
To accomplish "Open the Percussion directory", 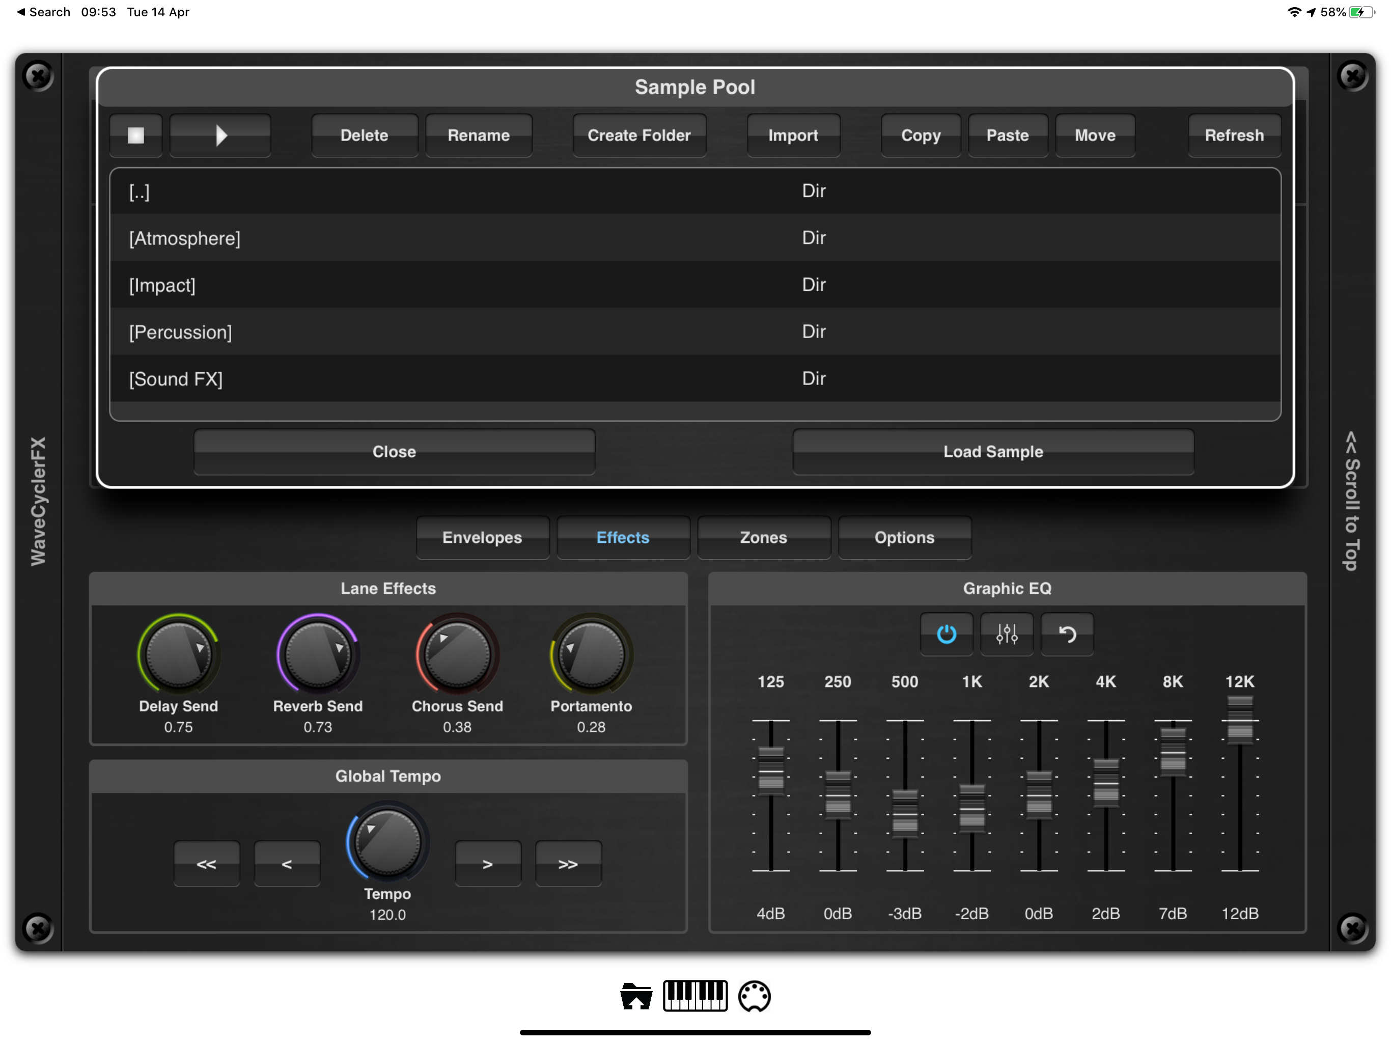I will 180,332.
